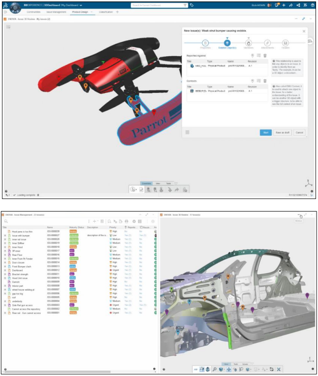Viewport: 318px width, 376px height.
Task: Click the Members step icon in wizard
Action: pos(248,43)
